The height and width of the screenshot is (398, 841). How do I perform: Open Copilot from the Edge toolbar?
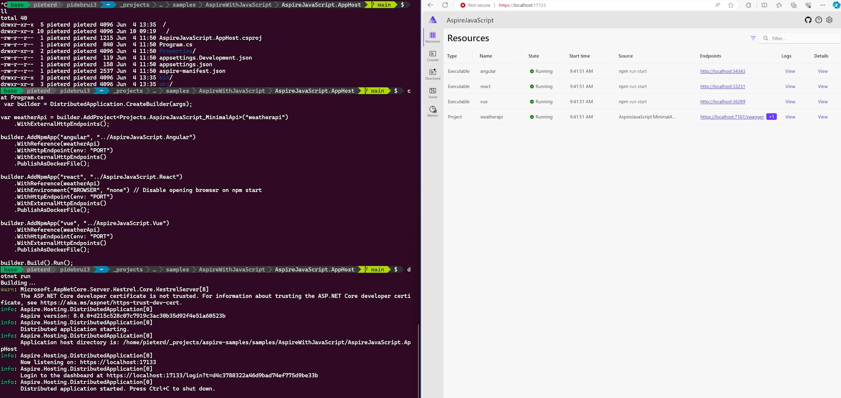(837, 6)
